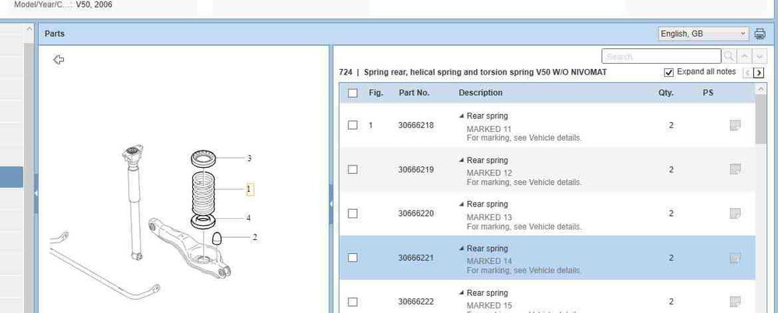Screen dimensions: 778x313
Task: Open the English, GB language dropdown
Action: pyautogui.click(x=703, y=34)
